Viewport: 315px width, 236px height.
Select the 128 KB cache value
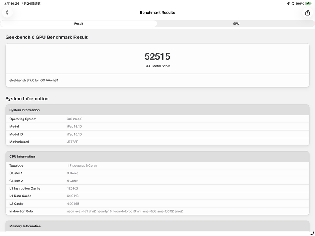(x=72, y=188)
